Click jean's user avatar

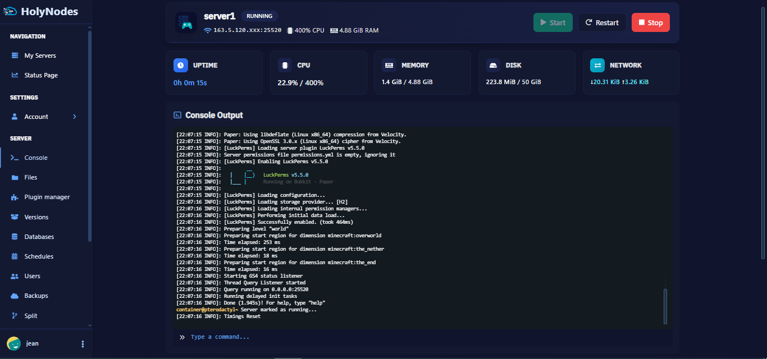coord(14,343)
